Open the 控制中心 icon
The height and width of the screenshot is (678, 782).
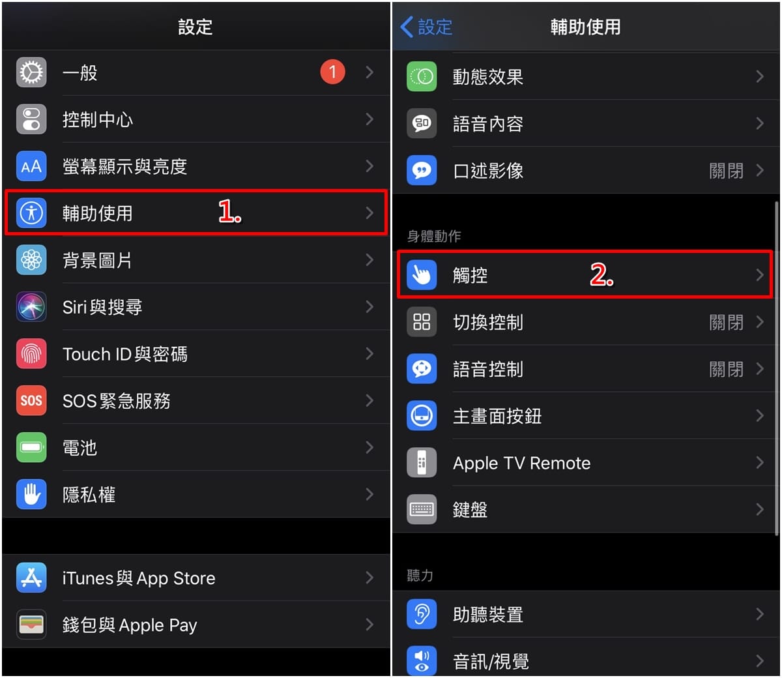click(x=31, y=119)
